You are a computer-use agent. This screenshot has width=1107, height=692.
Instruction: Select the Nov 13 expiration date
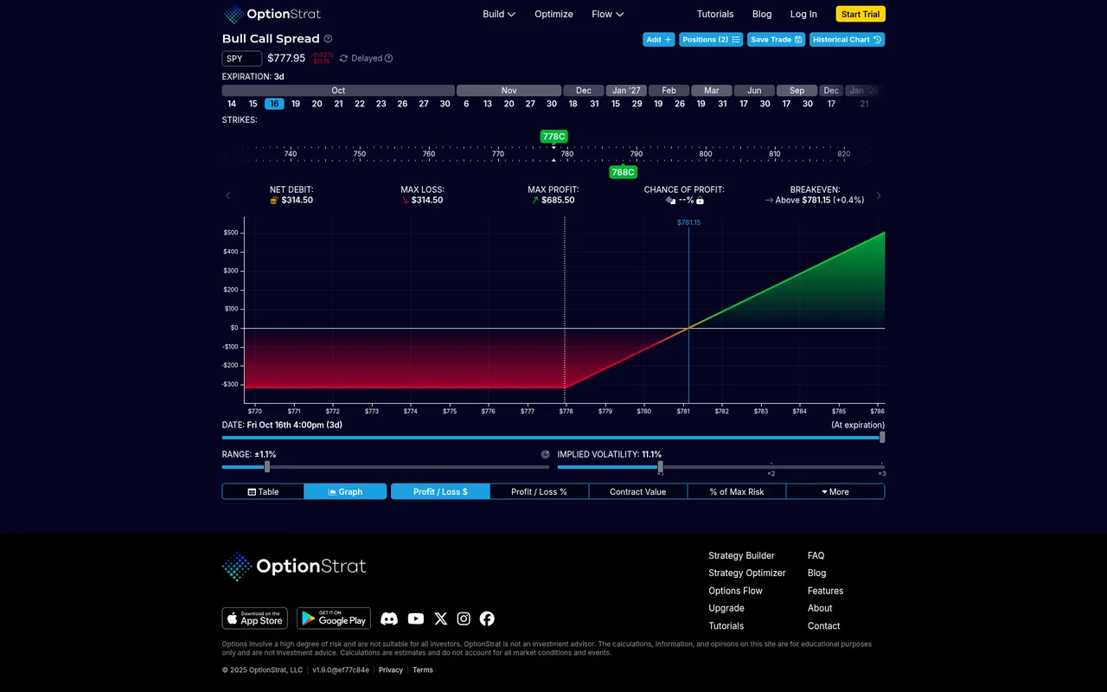(x=488, y=104)
